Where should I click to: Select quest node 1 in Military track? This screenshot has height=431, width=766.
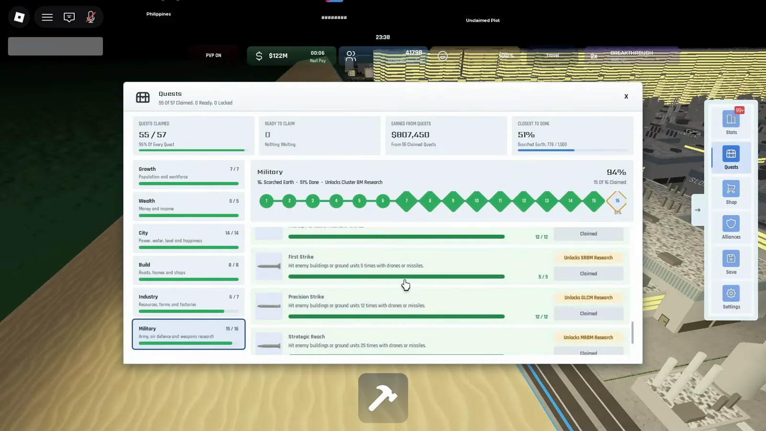pos(266,201)
